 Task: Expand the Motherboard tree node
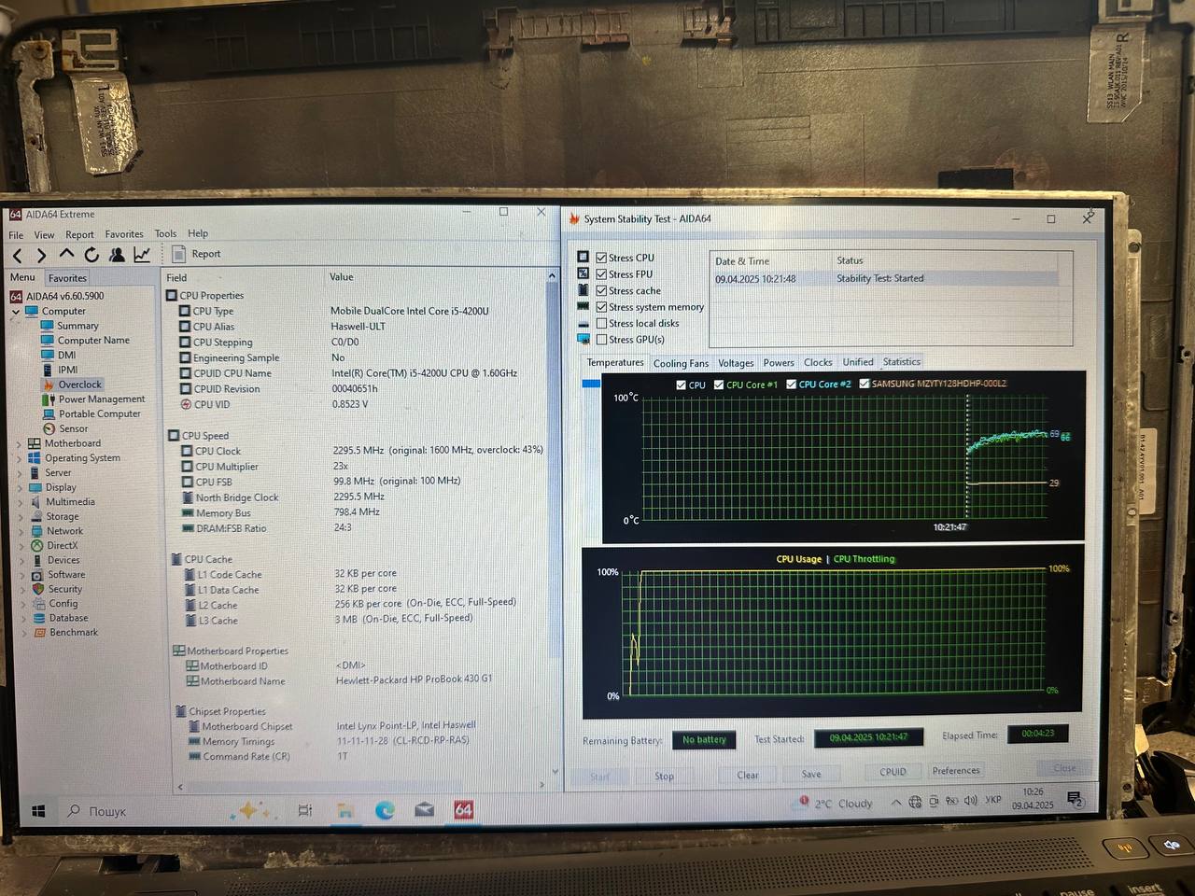[x=19, y=444]
